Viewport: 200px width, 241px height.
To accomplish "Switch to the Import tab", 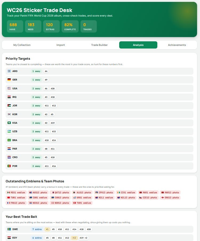I will (61, 45).
